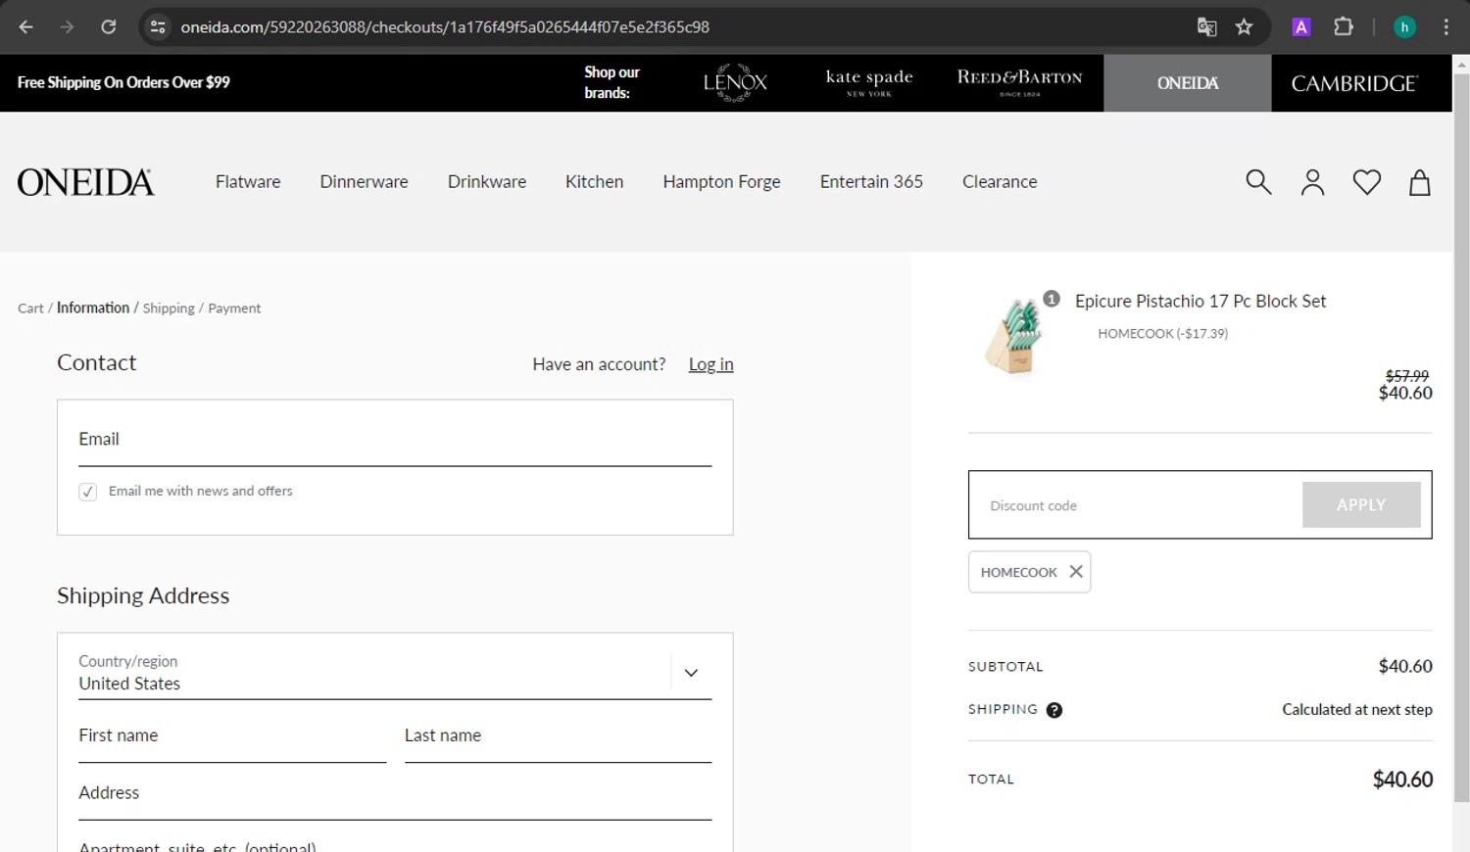Open the Hampton Forge menu
The width and height of the screenshot is (1470, 852).
[721, 182]
